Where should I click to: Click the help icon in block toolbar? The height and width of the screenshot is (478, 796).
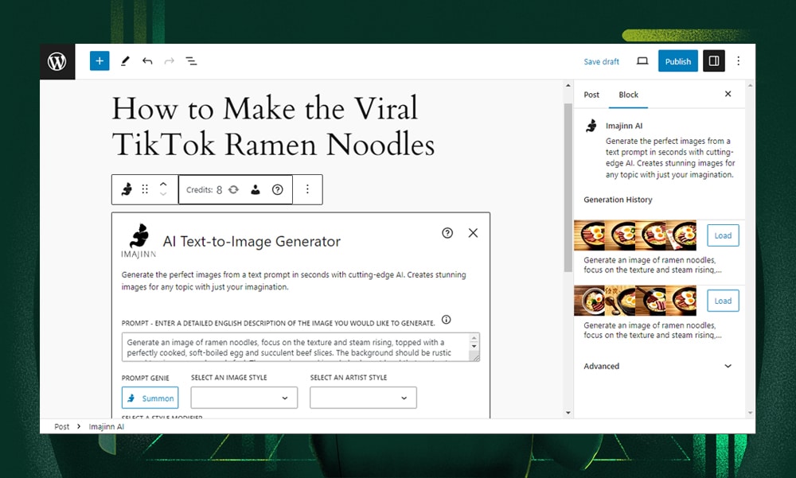point(277,190)
